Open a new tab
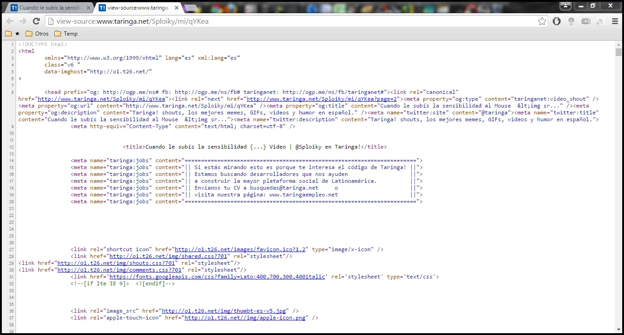 [191, 8]
